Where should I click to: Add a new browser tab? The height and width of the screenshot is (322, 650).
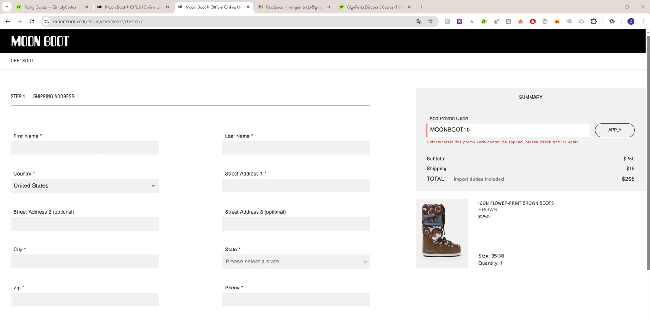tap(421, 7)
